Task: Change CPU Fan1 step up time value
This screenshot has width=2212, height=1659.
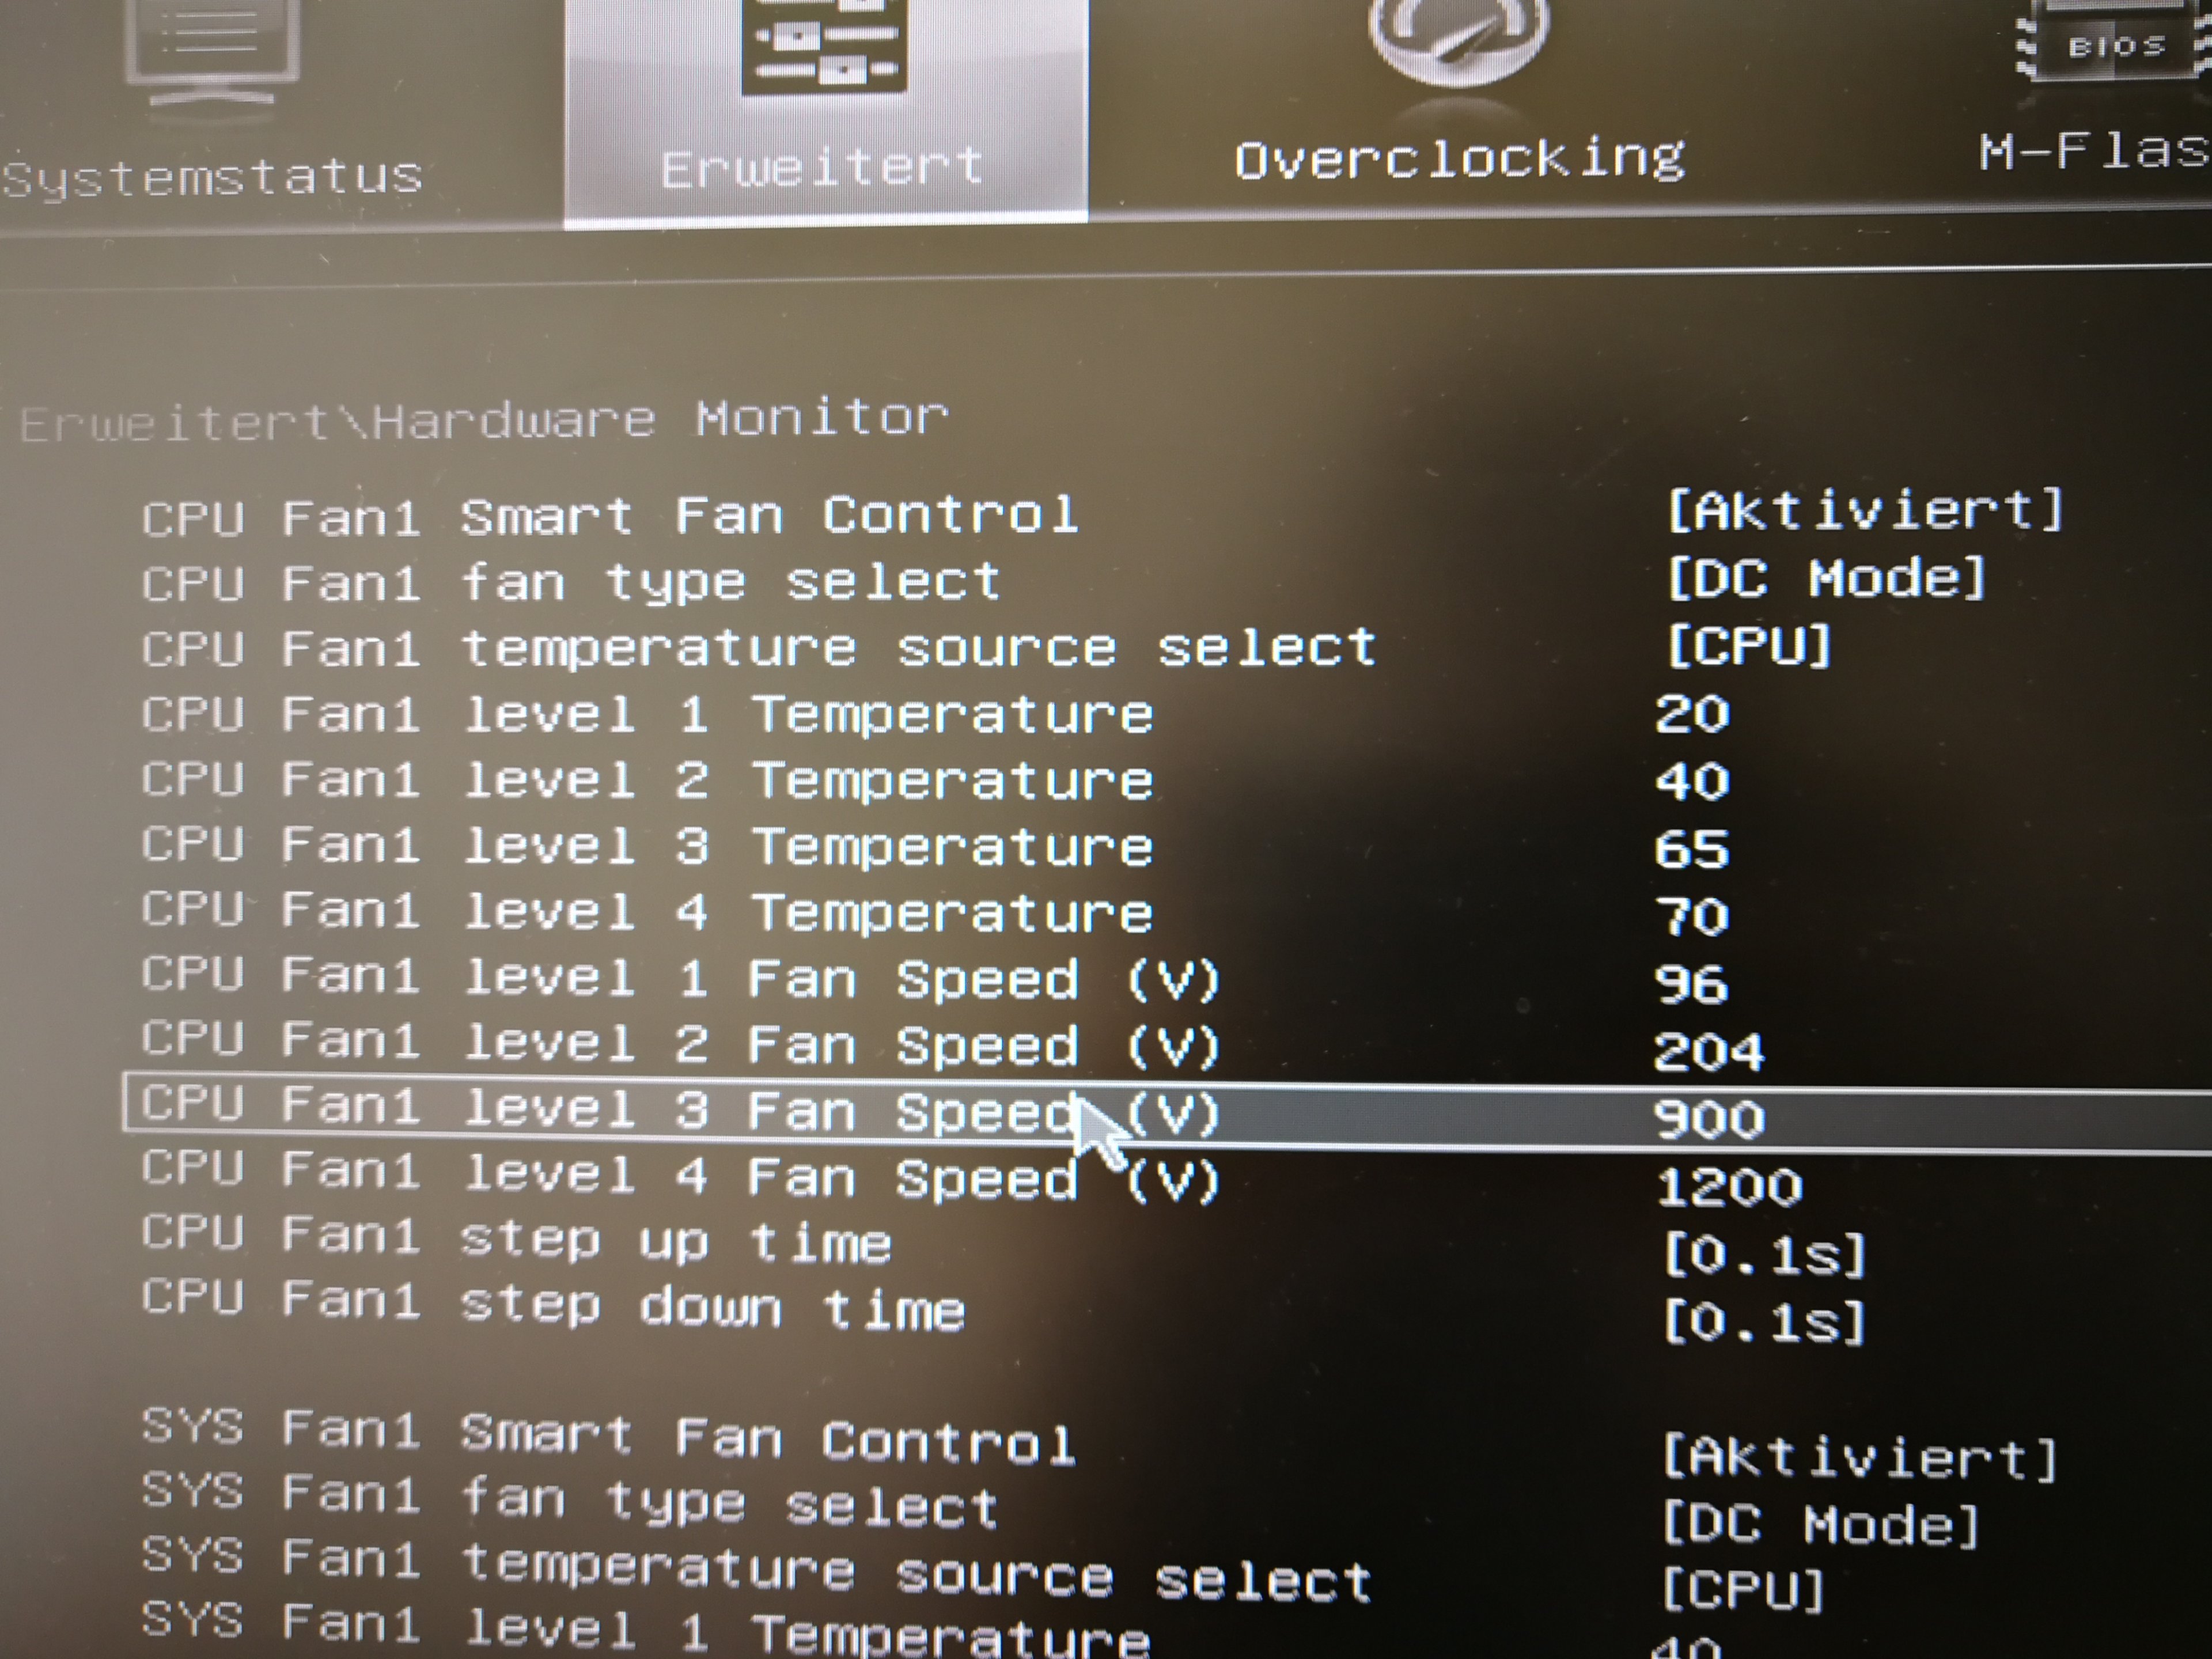Action: (1764, 1254)
